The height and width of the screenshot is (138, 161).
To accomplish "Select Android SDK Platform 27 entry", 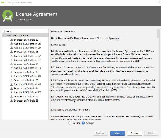I will 27,92.
